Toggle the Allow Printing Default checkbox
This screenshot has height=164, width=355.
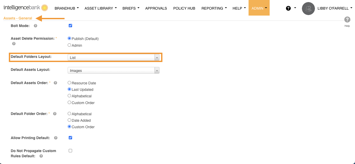(x=70, y=138)
